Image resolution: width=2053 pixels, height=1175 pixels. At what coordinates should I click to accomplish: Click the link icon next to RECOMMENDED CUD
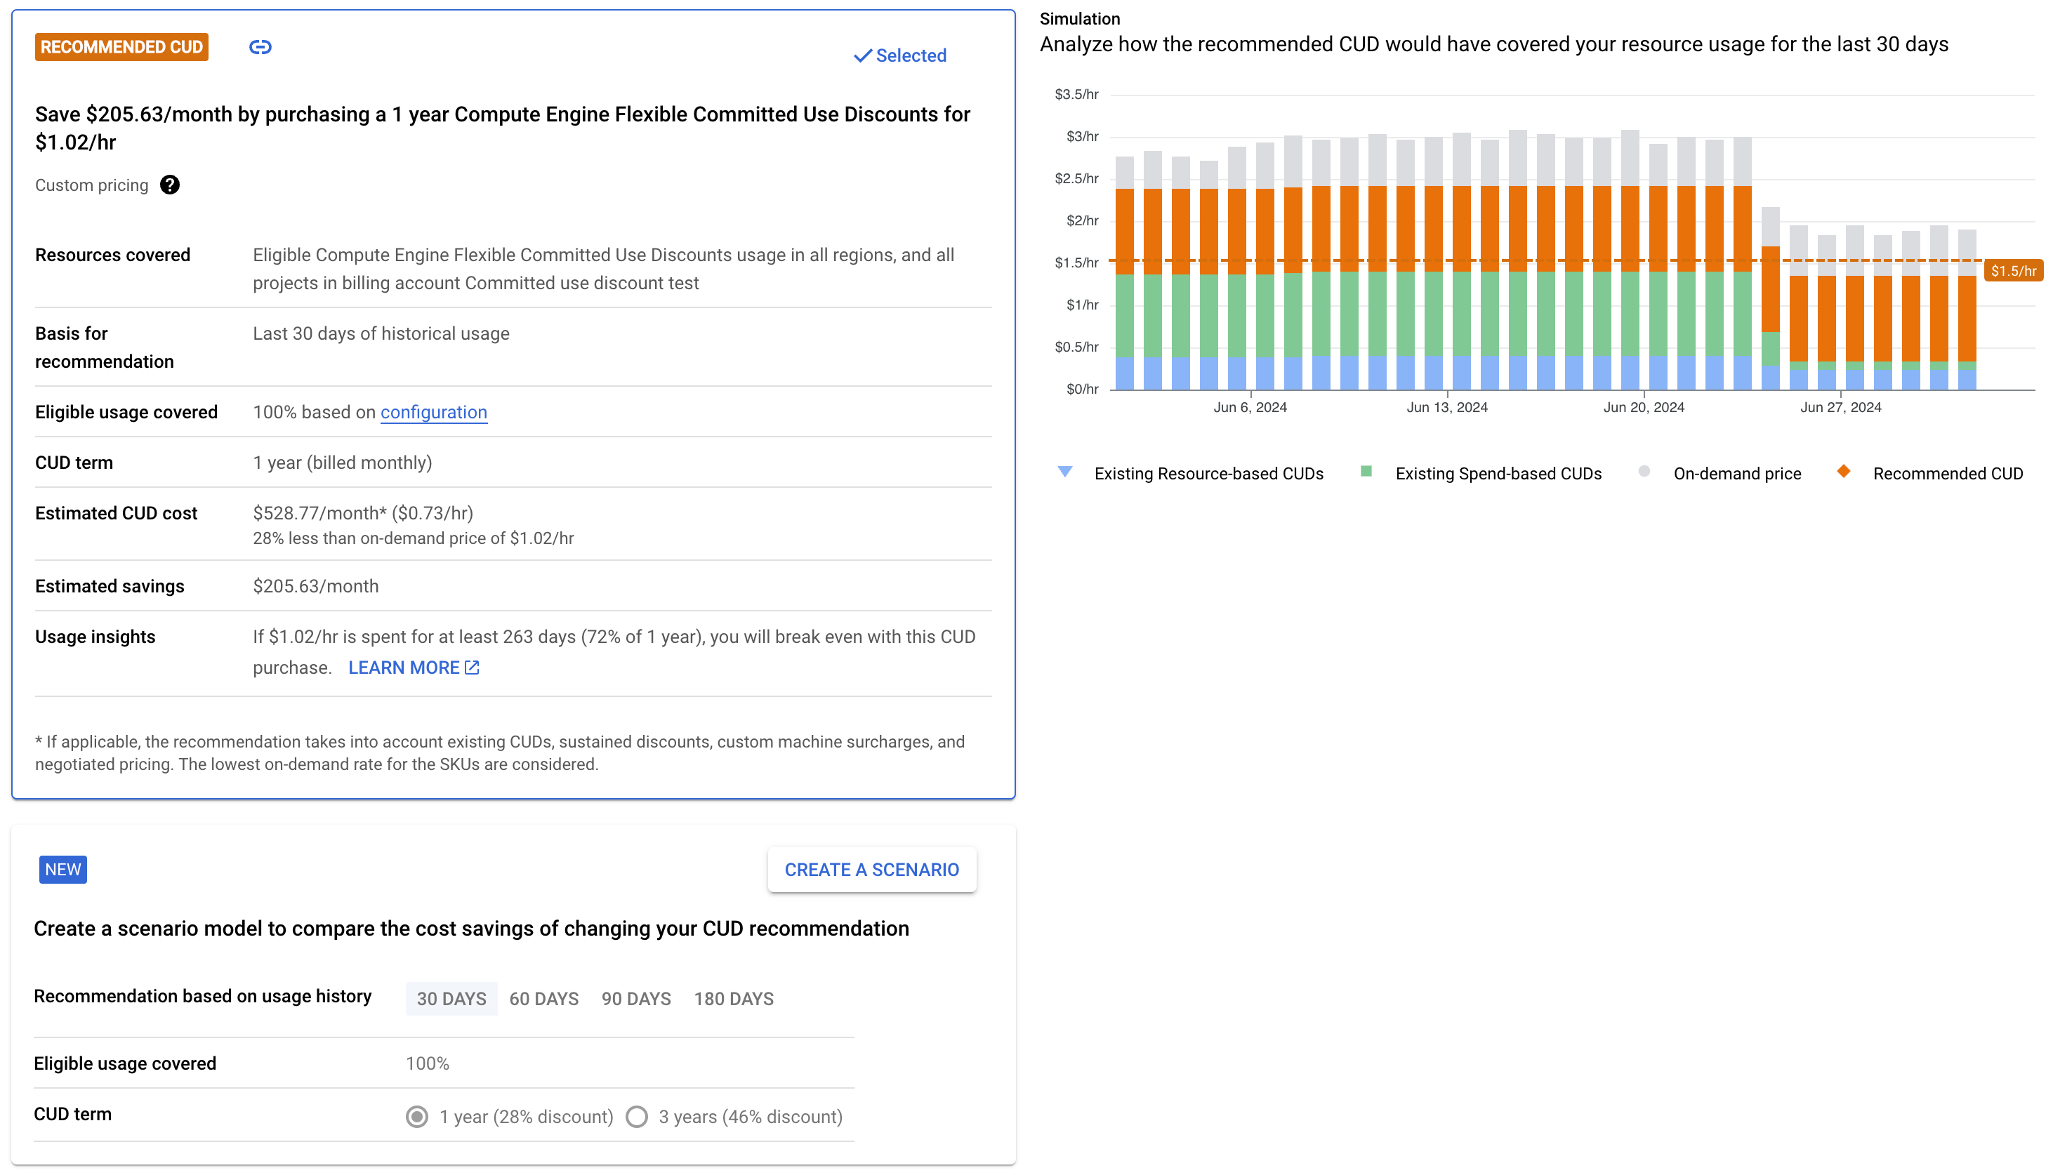[x=260, y=48]
